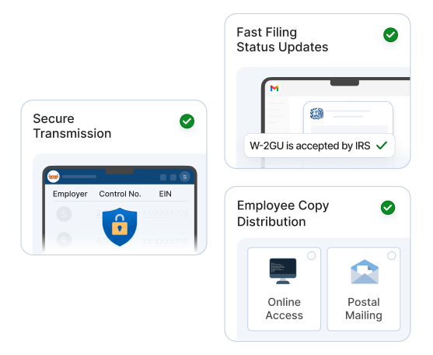433x355 pixels.
Task: Click the green checkmark on Employee Copy Distribution
Action: click(388, 208)
